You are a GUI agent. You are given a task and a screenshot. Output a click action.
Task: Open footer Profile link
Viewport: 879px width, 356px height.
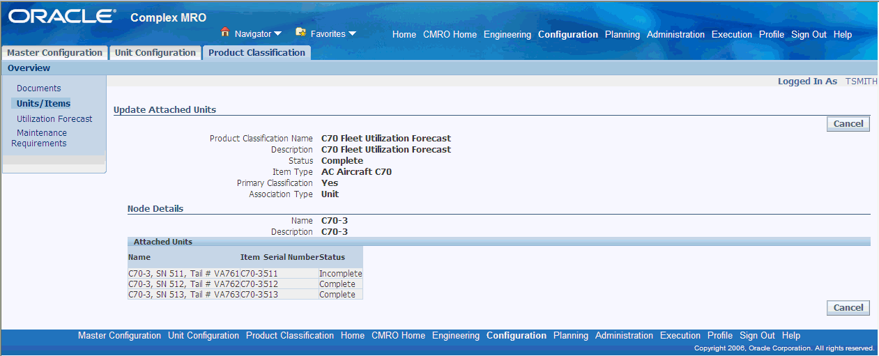pyautogui.click(x=720, y=336)
